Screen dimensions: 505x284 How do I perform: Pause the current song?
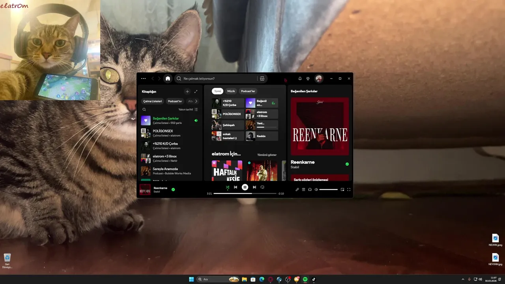pyautogui.click(x=245, y=187)
